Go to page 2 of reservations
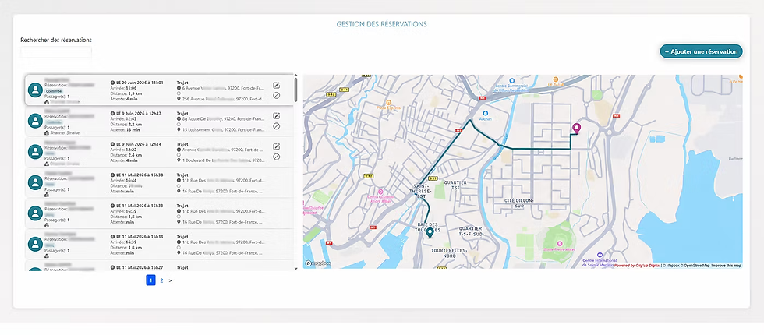 coord(161,280)
